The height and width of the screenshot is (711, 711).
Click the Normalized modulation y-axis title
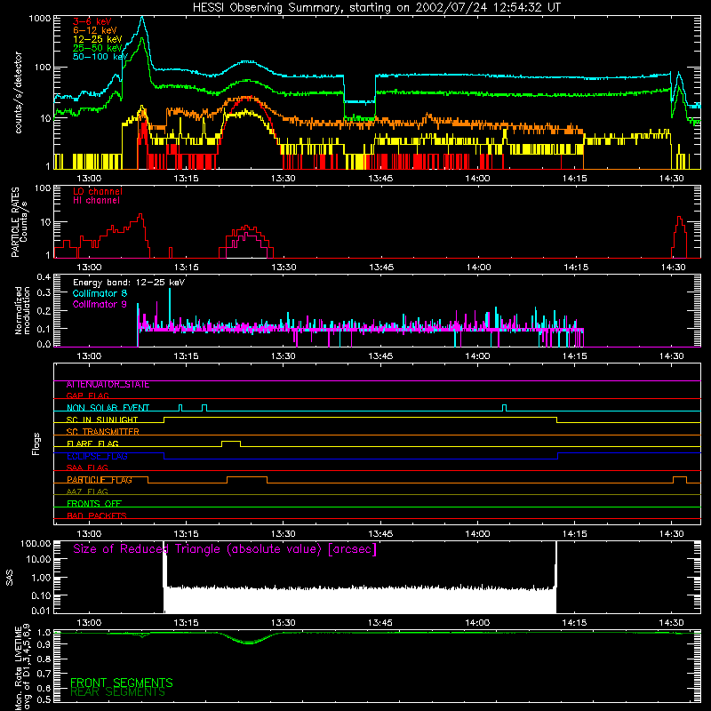23,310
